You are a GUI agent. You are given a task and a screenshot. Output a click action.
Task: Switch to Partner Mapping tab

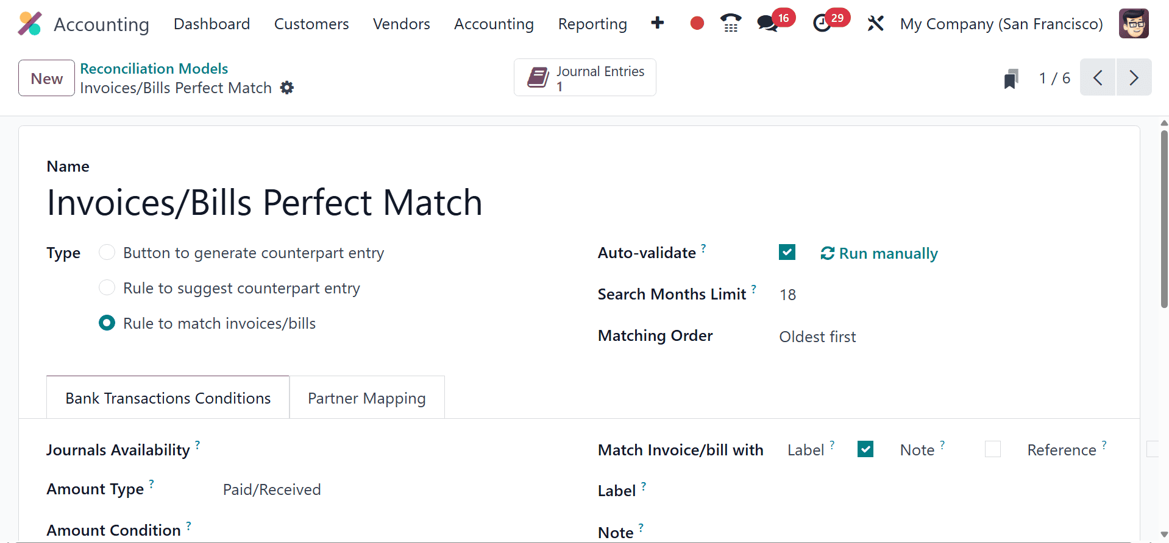(x=367, y=398)
